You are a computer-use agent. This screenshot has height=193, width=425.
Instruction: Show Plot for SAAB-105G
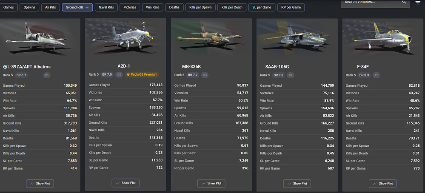point(297,184)
